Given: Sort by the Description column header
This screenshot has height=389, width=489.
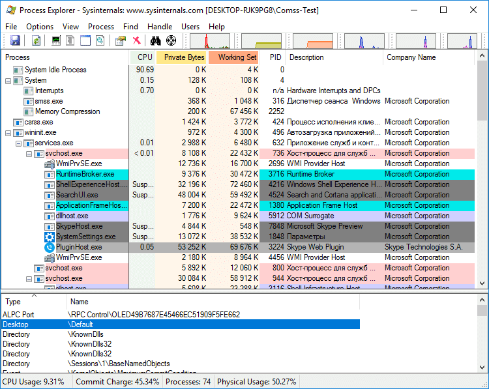Looking at the screenshot, I should pyautogui.click(x=334, y=57).
